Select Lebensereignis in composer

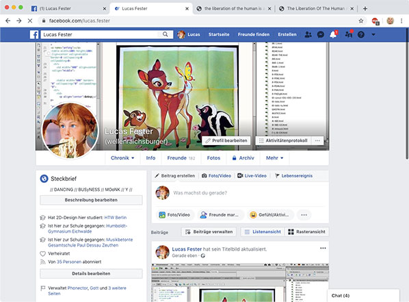[x=293, y=176]
